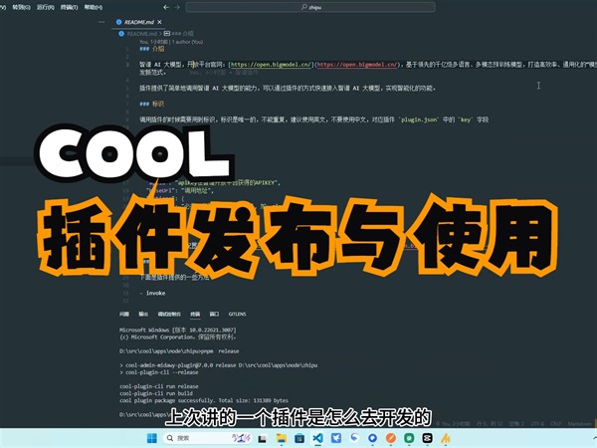Open the blue circle taskbar app
This screenshot has height=448, width=597.
pos(372,438)
